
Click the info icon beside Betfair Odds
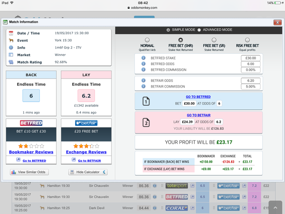pos(143,80)
